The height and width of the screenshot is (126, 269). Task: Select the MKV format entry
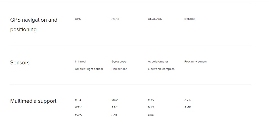pyautogui.click(x=151, y=100)
